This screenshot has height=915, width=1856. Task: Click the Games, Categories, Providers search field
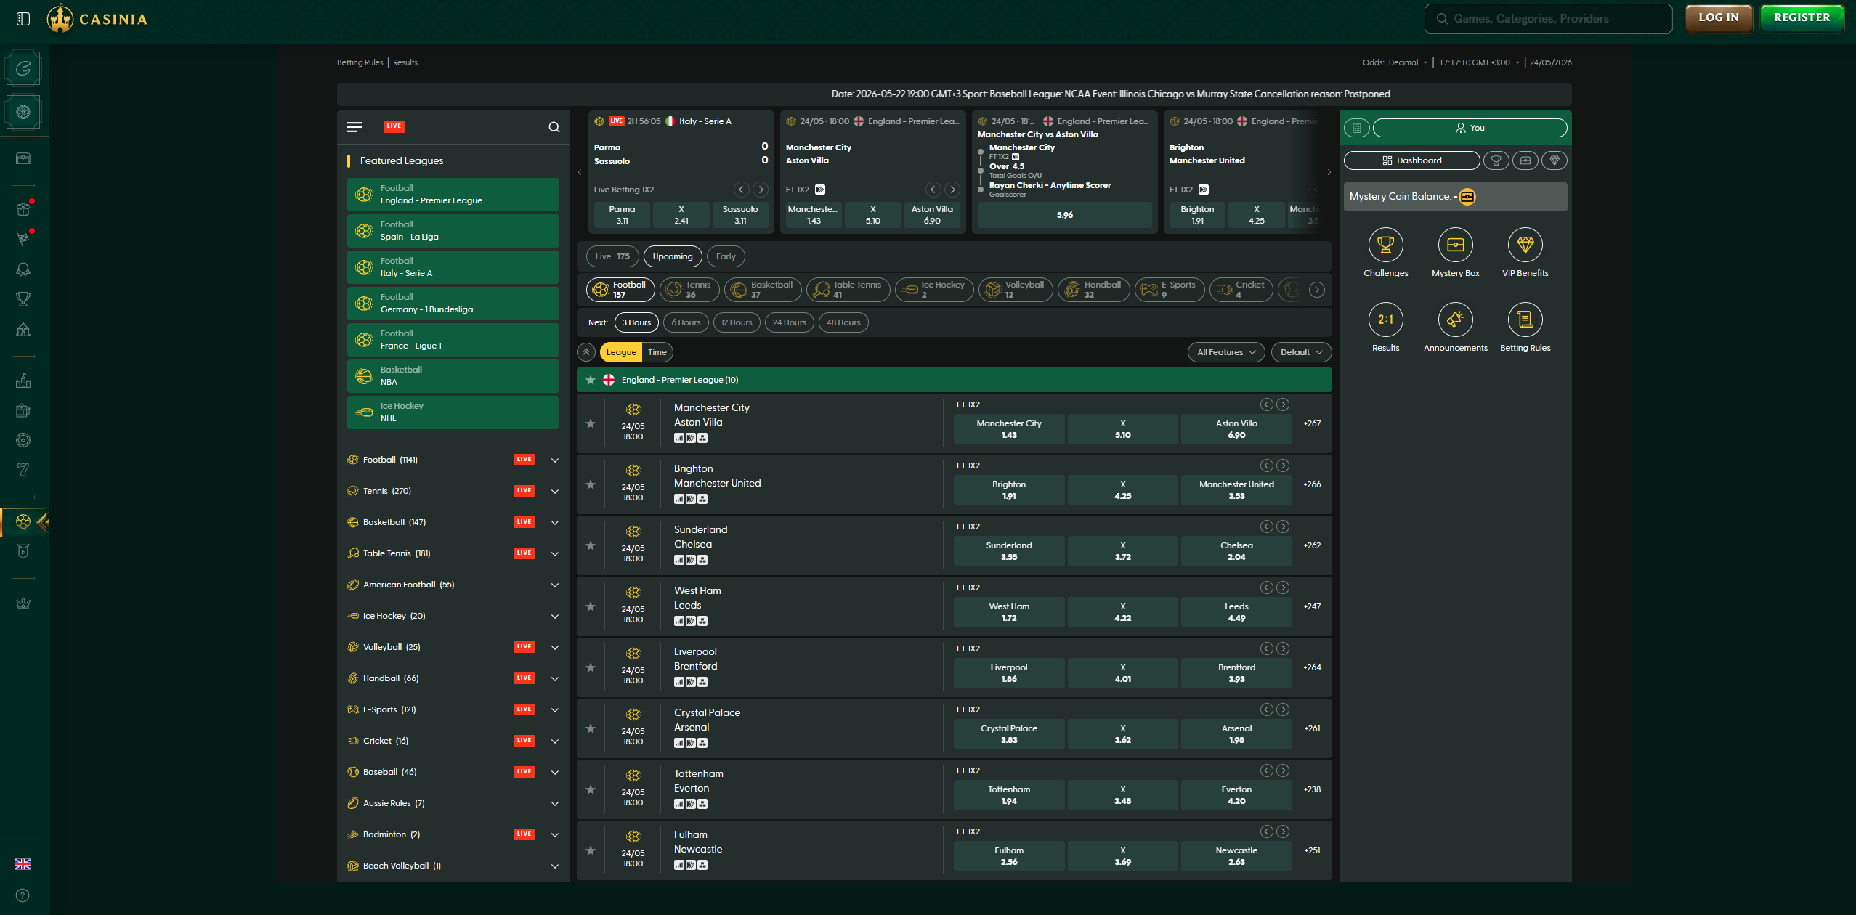[1548, 19]
